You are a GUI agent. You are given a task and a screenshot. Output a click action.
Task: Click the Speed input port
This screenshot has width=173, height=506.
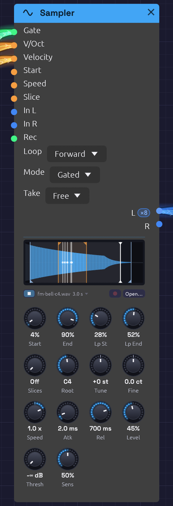click(x=14, y=85)
